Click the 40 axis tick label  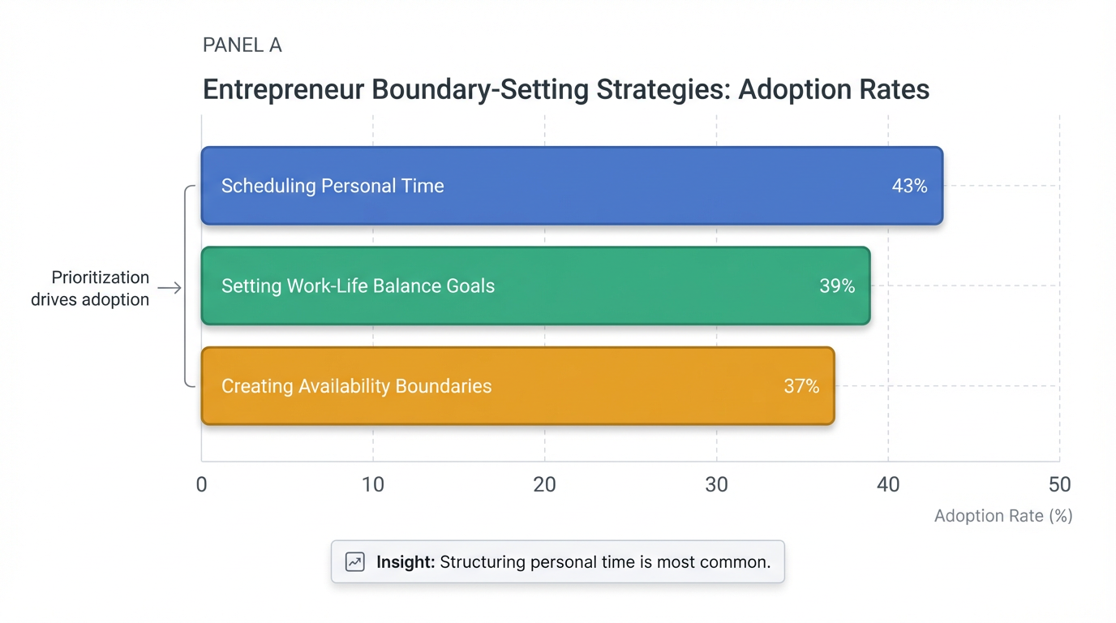(x=888, y=485)
